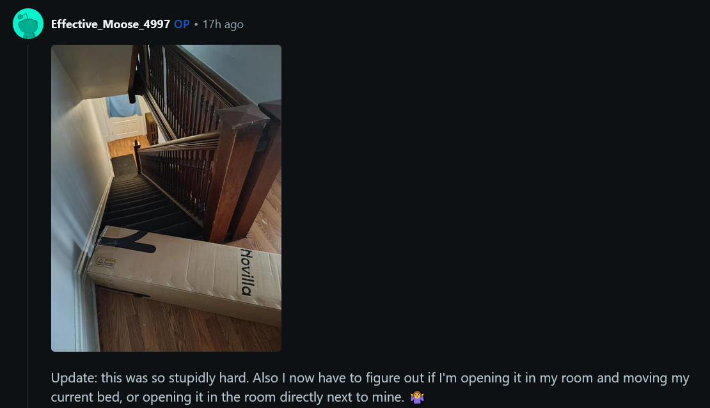710x408 pixels.
Task: Open the Effective_Moose_4997 username profile link
Action: (111, 24)
